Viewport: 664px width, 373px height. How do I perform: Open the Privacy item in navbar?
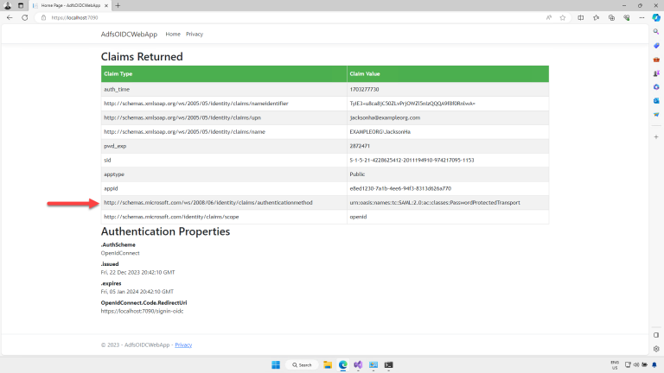[x=194, y=34]
